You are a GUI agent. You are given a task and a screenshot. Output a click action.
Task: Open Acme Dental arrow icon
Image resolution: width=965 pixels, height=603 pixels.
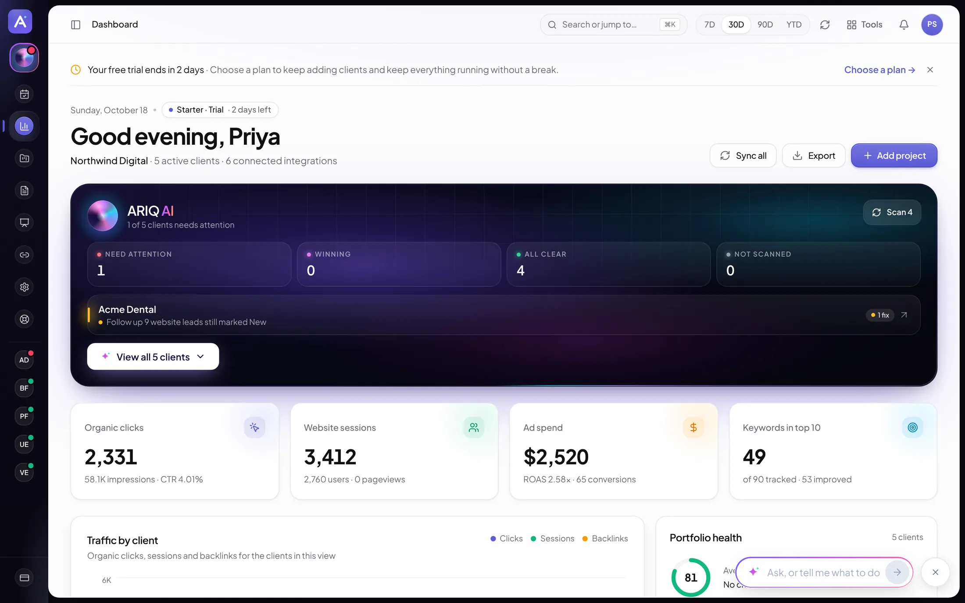click(x=904, y=315)
